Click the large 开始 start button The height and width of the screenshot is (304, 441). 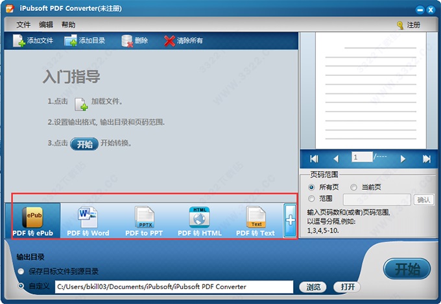(x=407, y=269)
